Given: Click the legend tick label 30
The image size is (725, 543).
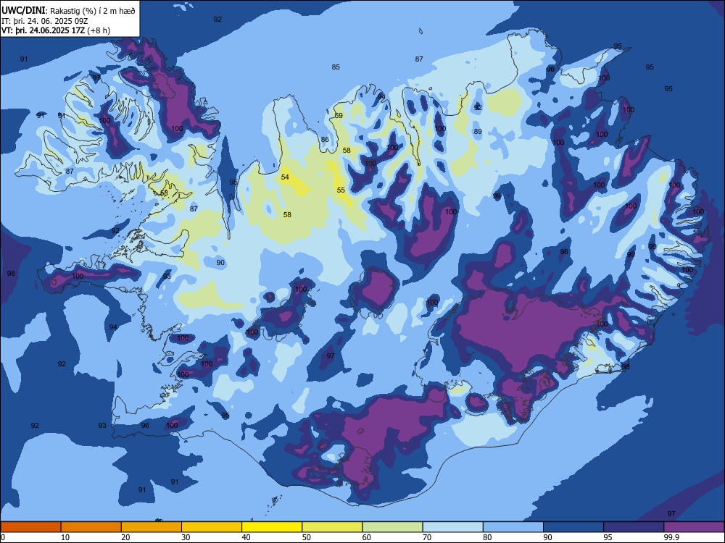Looking at the screenshot, I should (186, 537).
